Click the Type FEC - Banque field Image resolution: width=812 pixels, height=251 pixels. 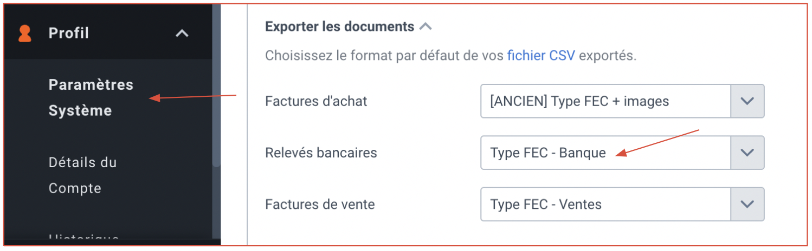(605, 153)
